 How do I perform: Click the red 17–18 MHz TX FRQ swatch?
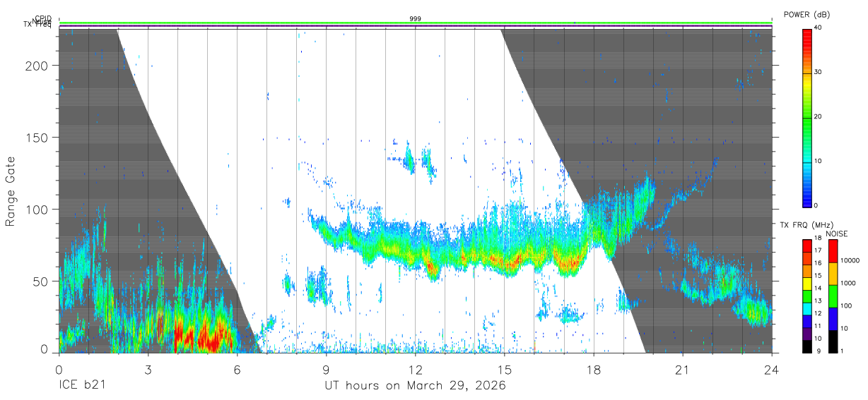pos(807,246)
